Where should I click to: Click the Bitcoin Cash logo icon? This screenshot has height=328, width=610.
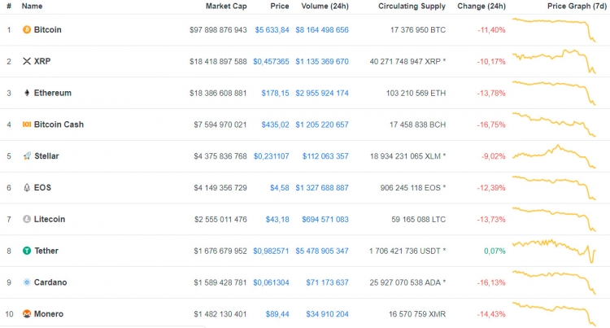coord(27,125)
